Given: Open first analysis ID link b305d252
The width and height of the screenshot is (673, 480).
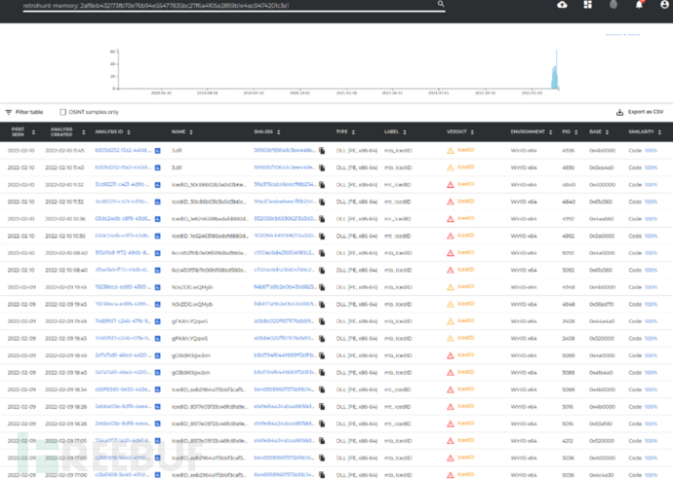Looking at the screenshot, I should (120, 151).
